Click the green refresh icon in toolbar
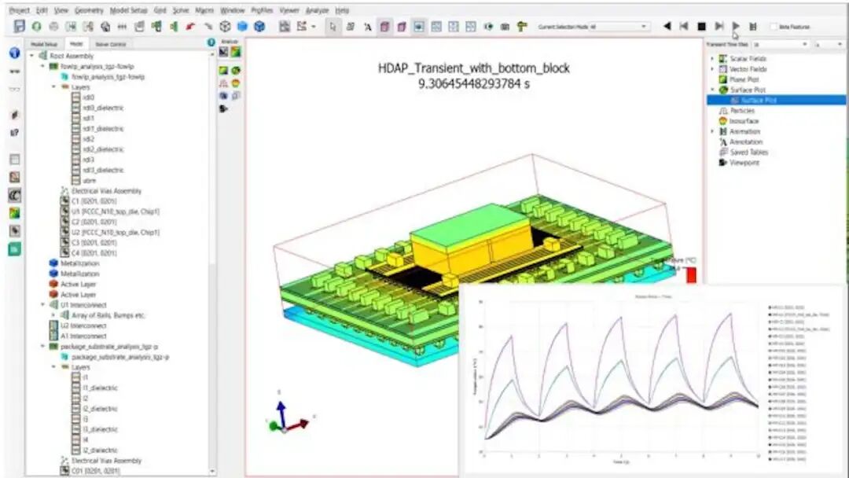 [x=36, y=26]
